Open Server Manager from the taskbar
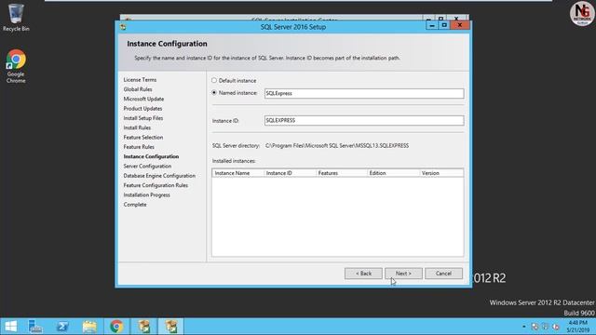The width and height of the screenshot is (596, 335). pos(35,327)
